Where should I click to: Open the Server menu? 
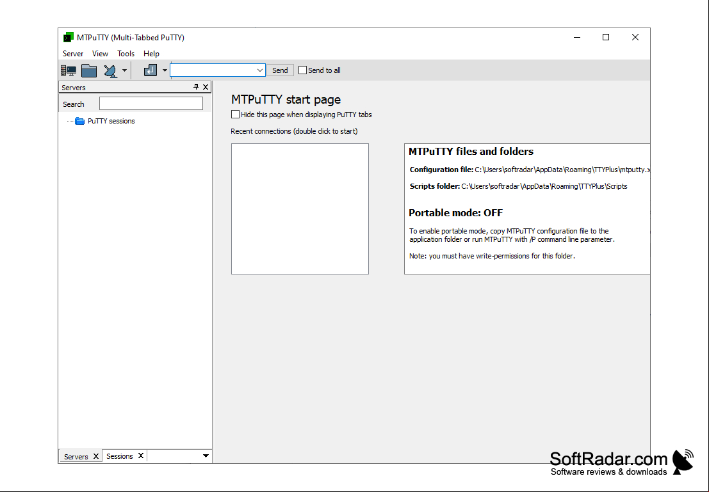click(73, 53)
